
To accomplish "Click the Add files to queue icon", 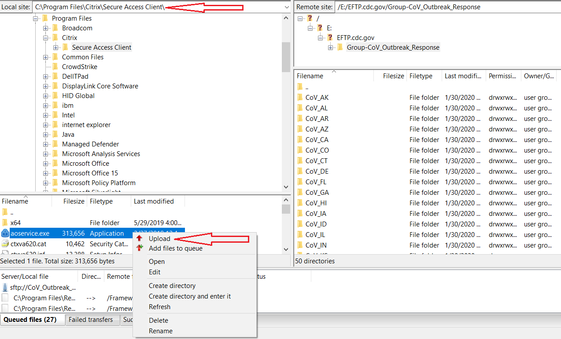I will coord(140,248).
